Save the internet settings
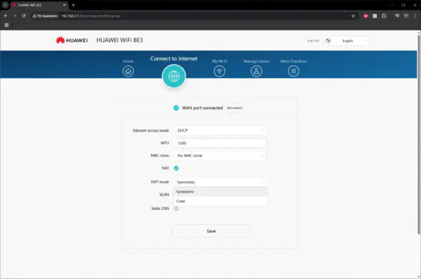The height and width of the screenshot is (279, 421). click(x=211, y=231)
